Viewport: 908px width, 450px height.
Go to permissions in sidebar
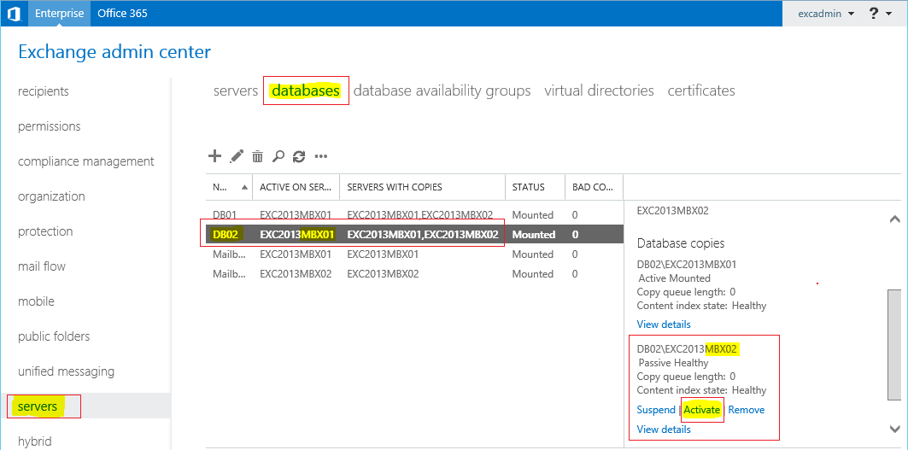(x=50, y=126)
